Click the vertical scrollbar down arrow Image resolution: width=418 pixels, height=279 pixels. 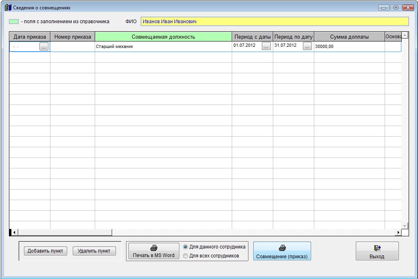coord(405,226)
